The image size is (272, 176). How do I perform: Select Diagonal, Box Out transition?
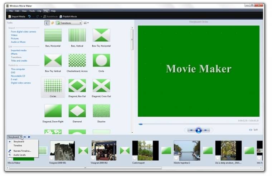[77, 88]
